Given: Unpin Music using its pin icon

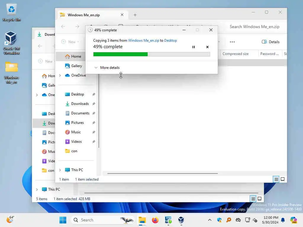Looking at the screenshot, I should click(x=94, y=132).
